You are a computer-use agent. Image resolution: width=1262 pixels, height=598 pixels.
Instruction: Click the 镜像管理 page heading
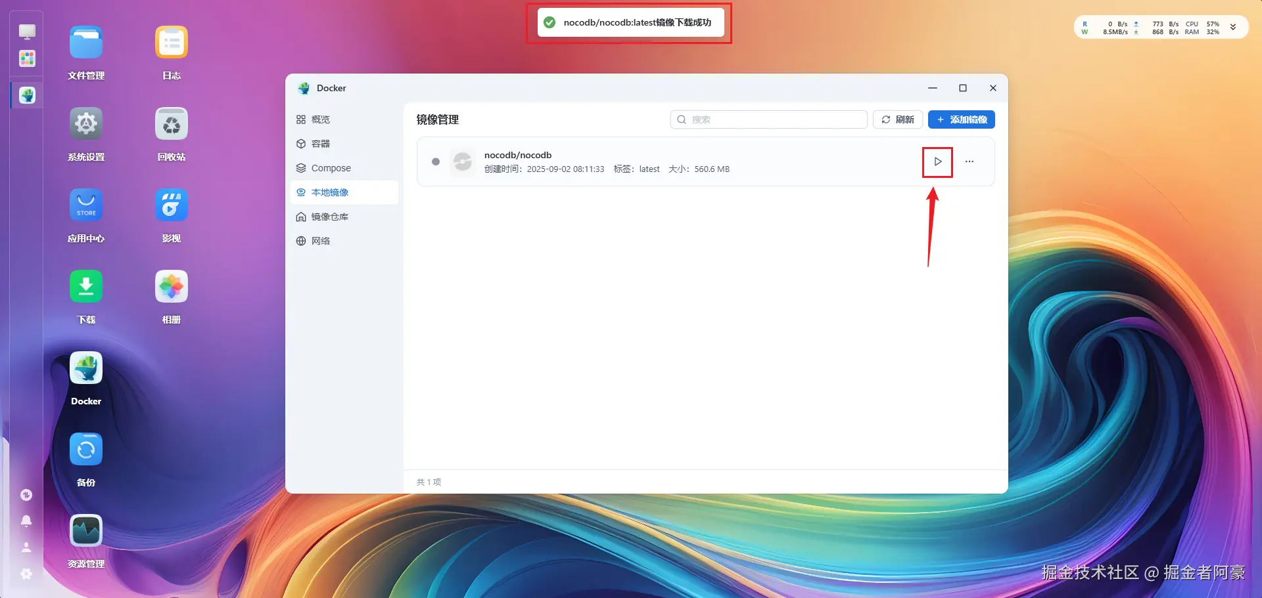[438, 119]
